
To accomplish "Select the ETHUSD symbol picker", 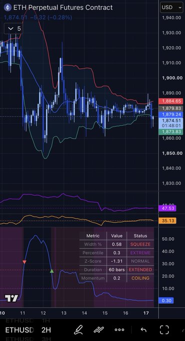I will click(x=19, y=330).
